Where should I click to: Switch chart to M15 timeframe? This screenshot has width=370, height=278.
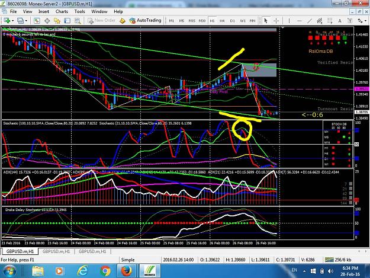pyautogui.click(x=192, y=21)
